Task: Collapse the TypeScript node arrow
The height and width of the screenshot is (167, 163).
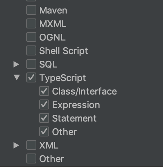Action: (x=17, y=77)
